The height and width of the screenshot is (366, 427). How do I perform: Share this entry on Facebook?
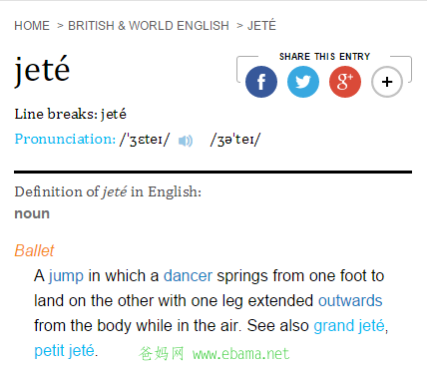coord(261,82)
